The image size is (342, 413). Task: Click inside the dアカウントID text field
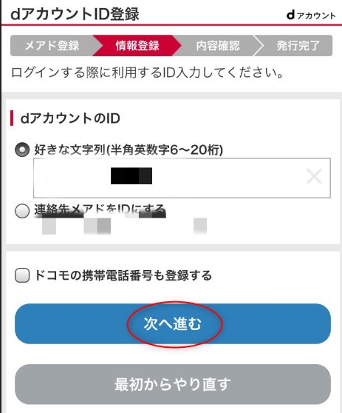[182, 178]
